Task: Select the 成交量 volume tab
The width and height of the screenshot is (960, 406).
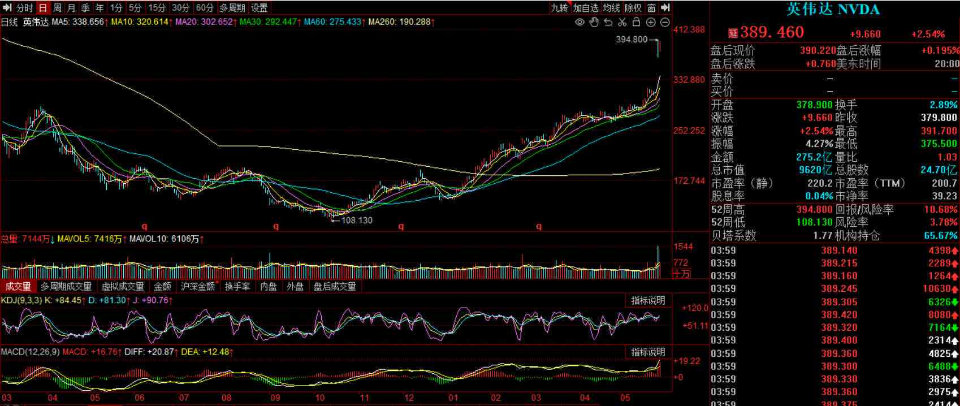Action: (18, 287)
